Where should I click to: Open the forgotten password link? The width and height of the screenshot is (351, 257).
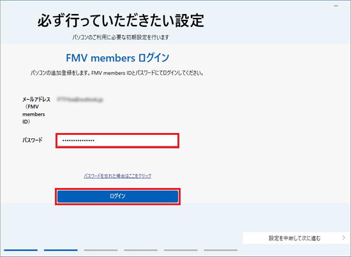117,176
